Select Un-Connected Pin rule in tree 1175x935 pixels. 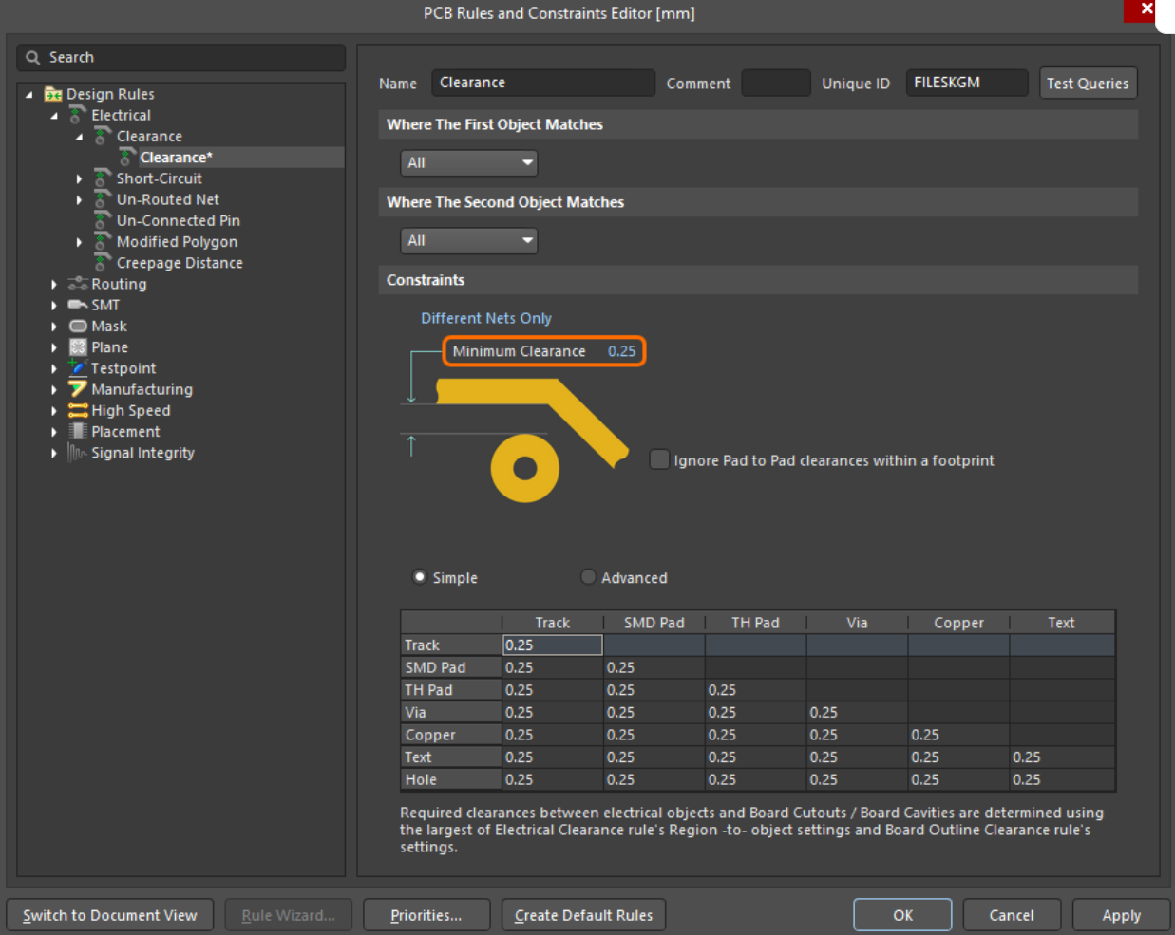click(x=178, y=220)
